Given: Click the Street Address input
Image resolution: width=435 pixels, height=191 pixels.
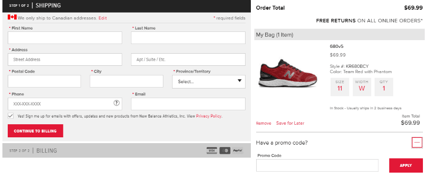Looking at the screenshot, I should coord(65,59).
